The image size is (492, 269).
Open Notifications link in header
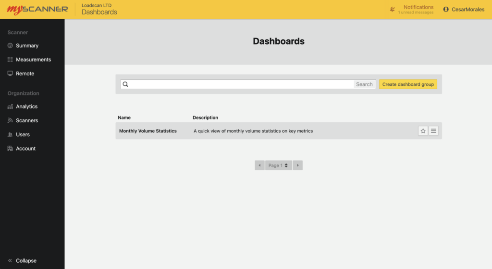[418, 7]
